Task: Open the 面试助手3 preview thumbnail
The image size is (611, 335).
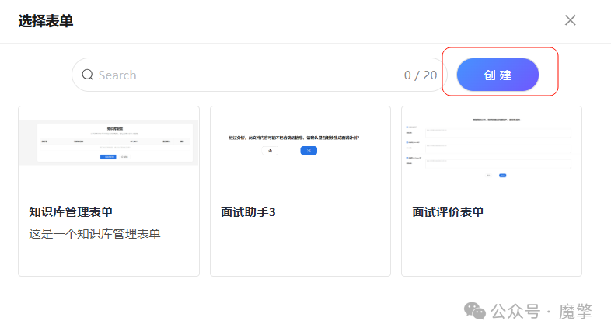Action: [x=300, y=145]
